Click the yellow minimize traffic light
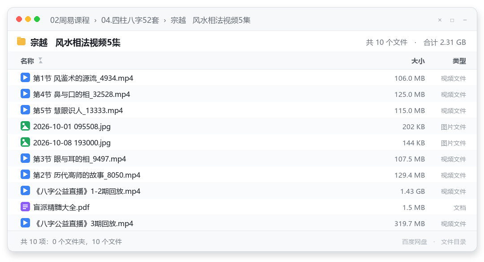Viewport: 484px width, 262px height. pyautogui.click(x=28, y=19)
